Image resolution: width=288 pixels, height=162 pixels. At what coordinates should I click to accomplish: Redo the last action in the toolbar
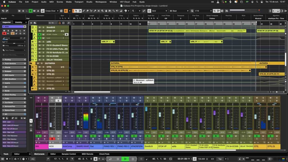point(7,11)
